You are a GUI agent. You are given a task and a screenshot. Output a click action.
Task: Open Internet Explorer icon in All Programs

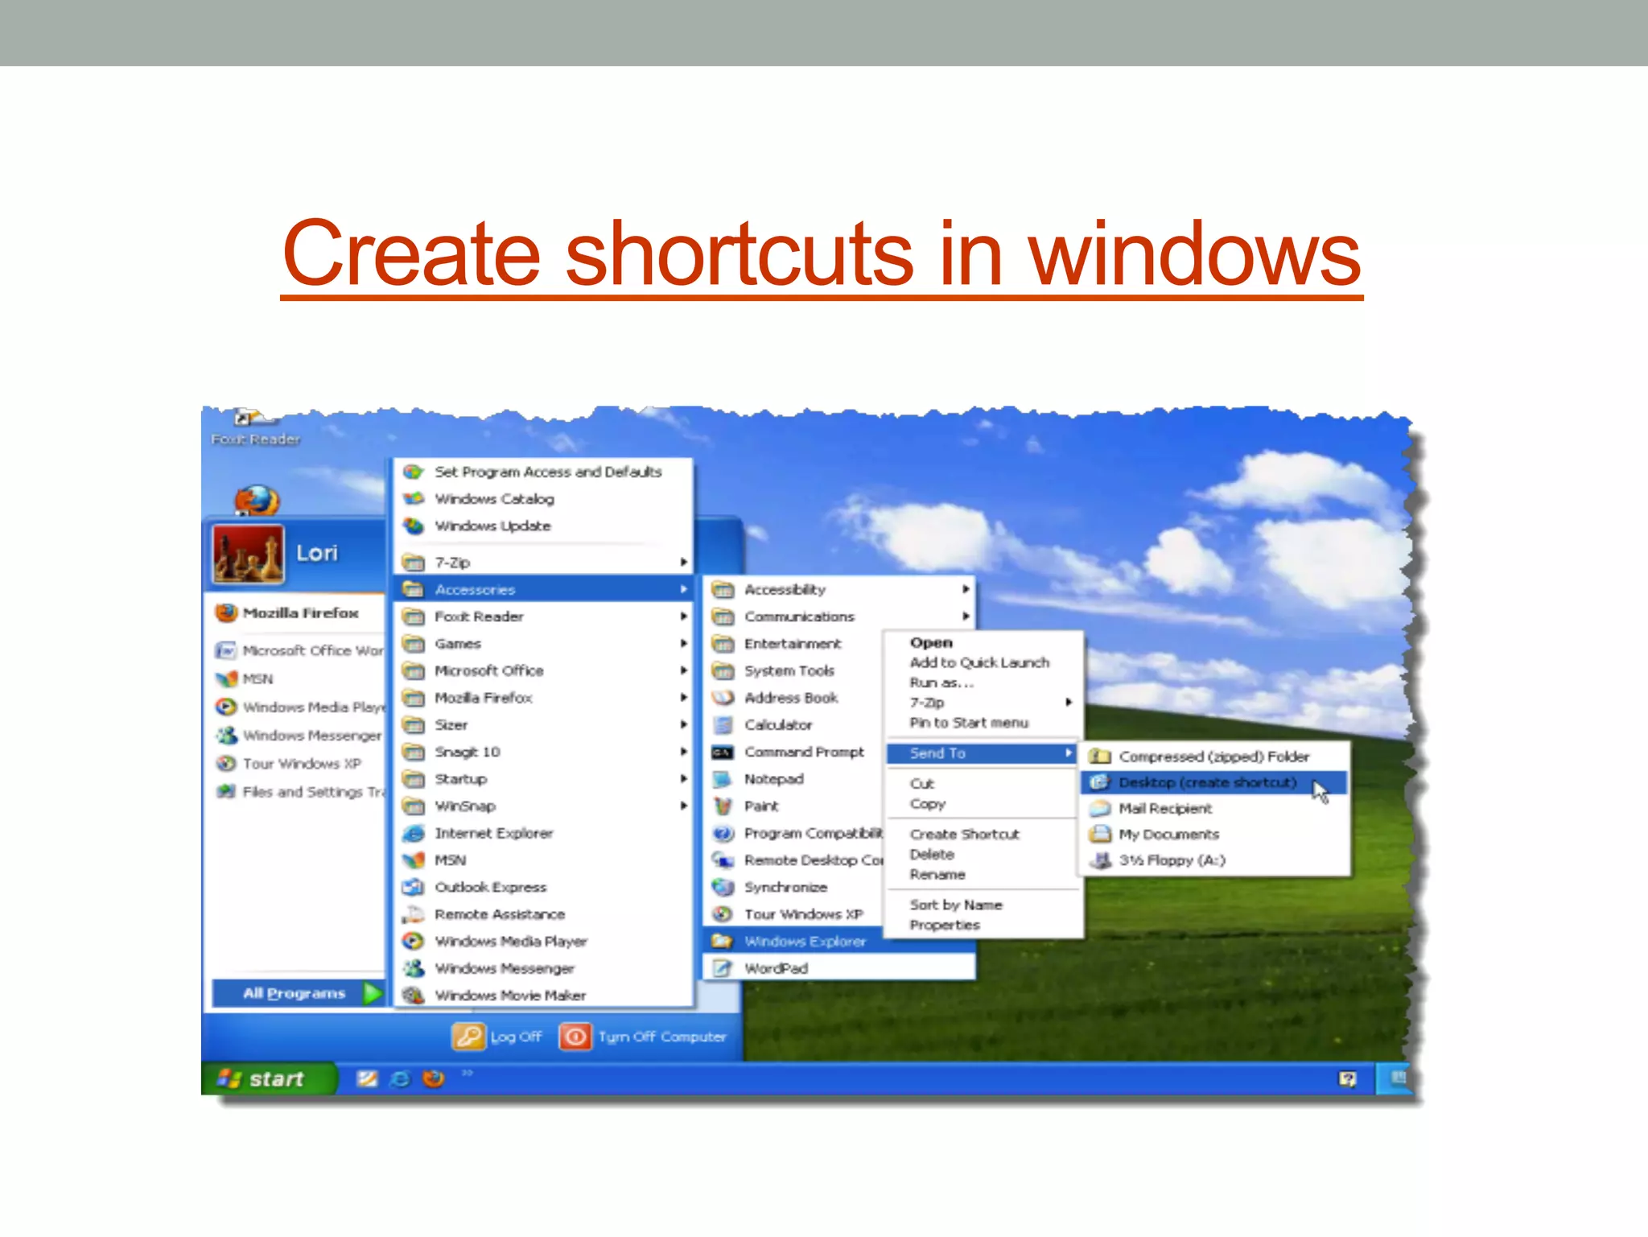[414, 833]
